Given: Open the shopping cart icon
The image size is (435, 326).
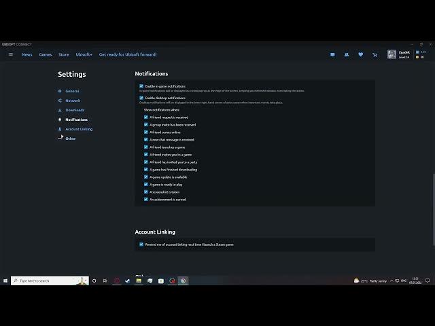Looking at the screenshot, I should 375,54.
